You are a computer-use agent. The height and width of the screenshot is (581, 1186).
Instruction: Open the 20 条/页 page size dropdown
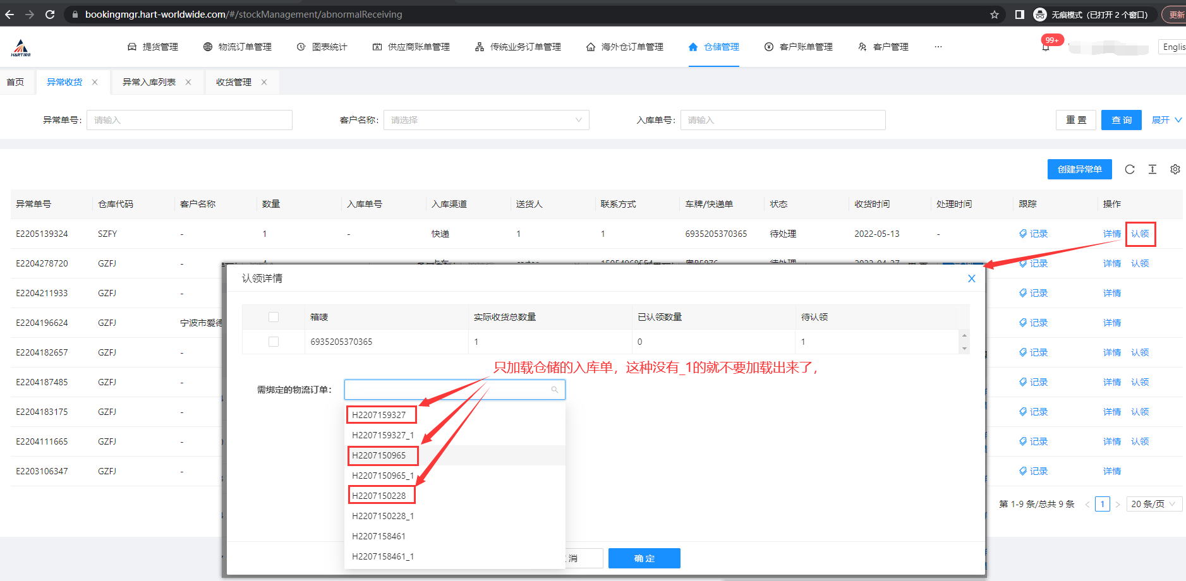pyautogui.click(x=1153, y=504)
